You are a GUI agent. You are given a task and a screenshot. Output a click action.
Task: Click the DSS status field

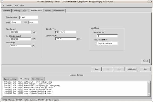point(33,22)
